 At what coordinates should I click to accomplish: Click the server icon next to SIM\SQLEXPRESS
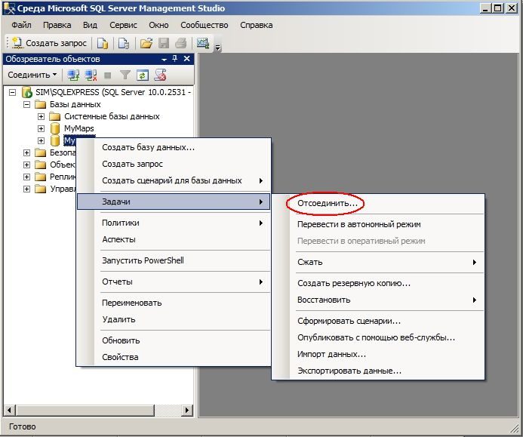pyautogui.click(x=27, y=92)
